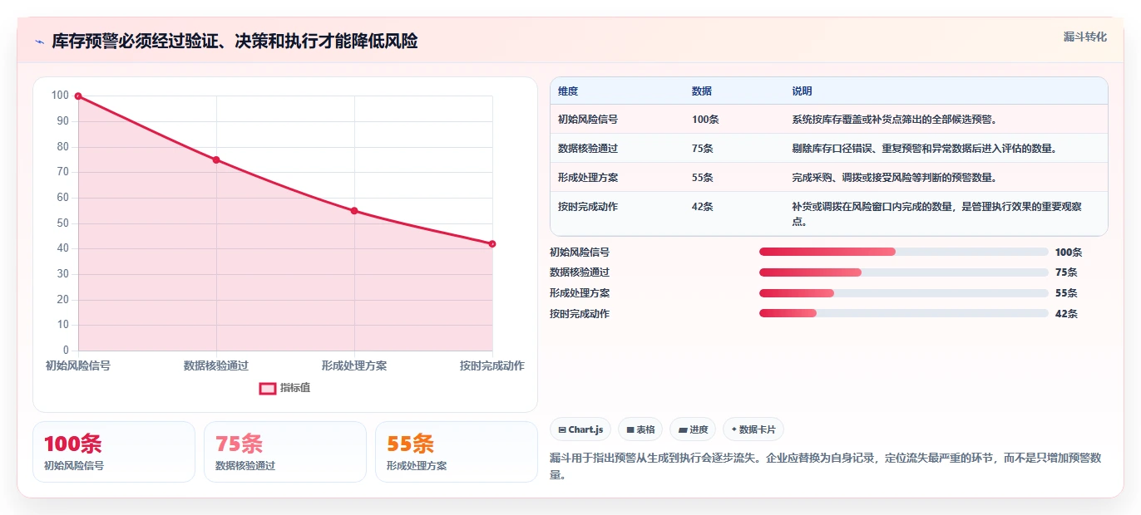Click the chart data point at value 55
The width and height of the screenshot is (1141, 515).
[x=354, y=211]
